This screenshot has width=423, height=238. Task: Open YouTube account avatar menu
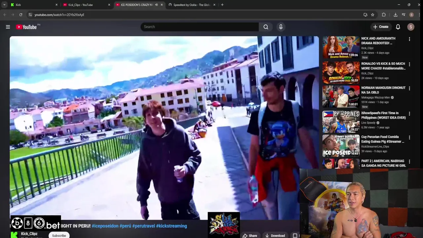point(411,27)
